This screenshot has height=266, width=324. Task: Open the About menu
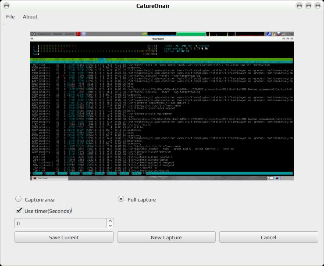[x=30, y=17]
